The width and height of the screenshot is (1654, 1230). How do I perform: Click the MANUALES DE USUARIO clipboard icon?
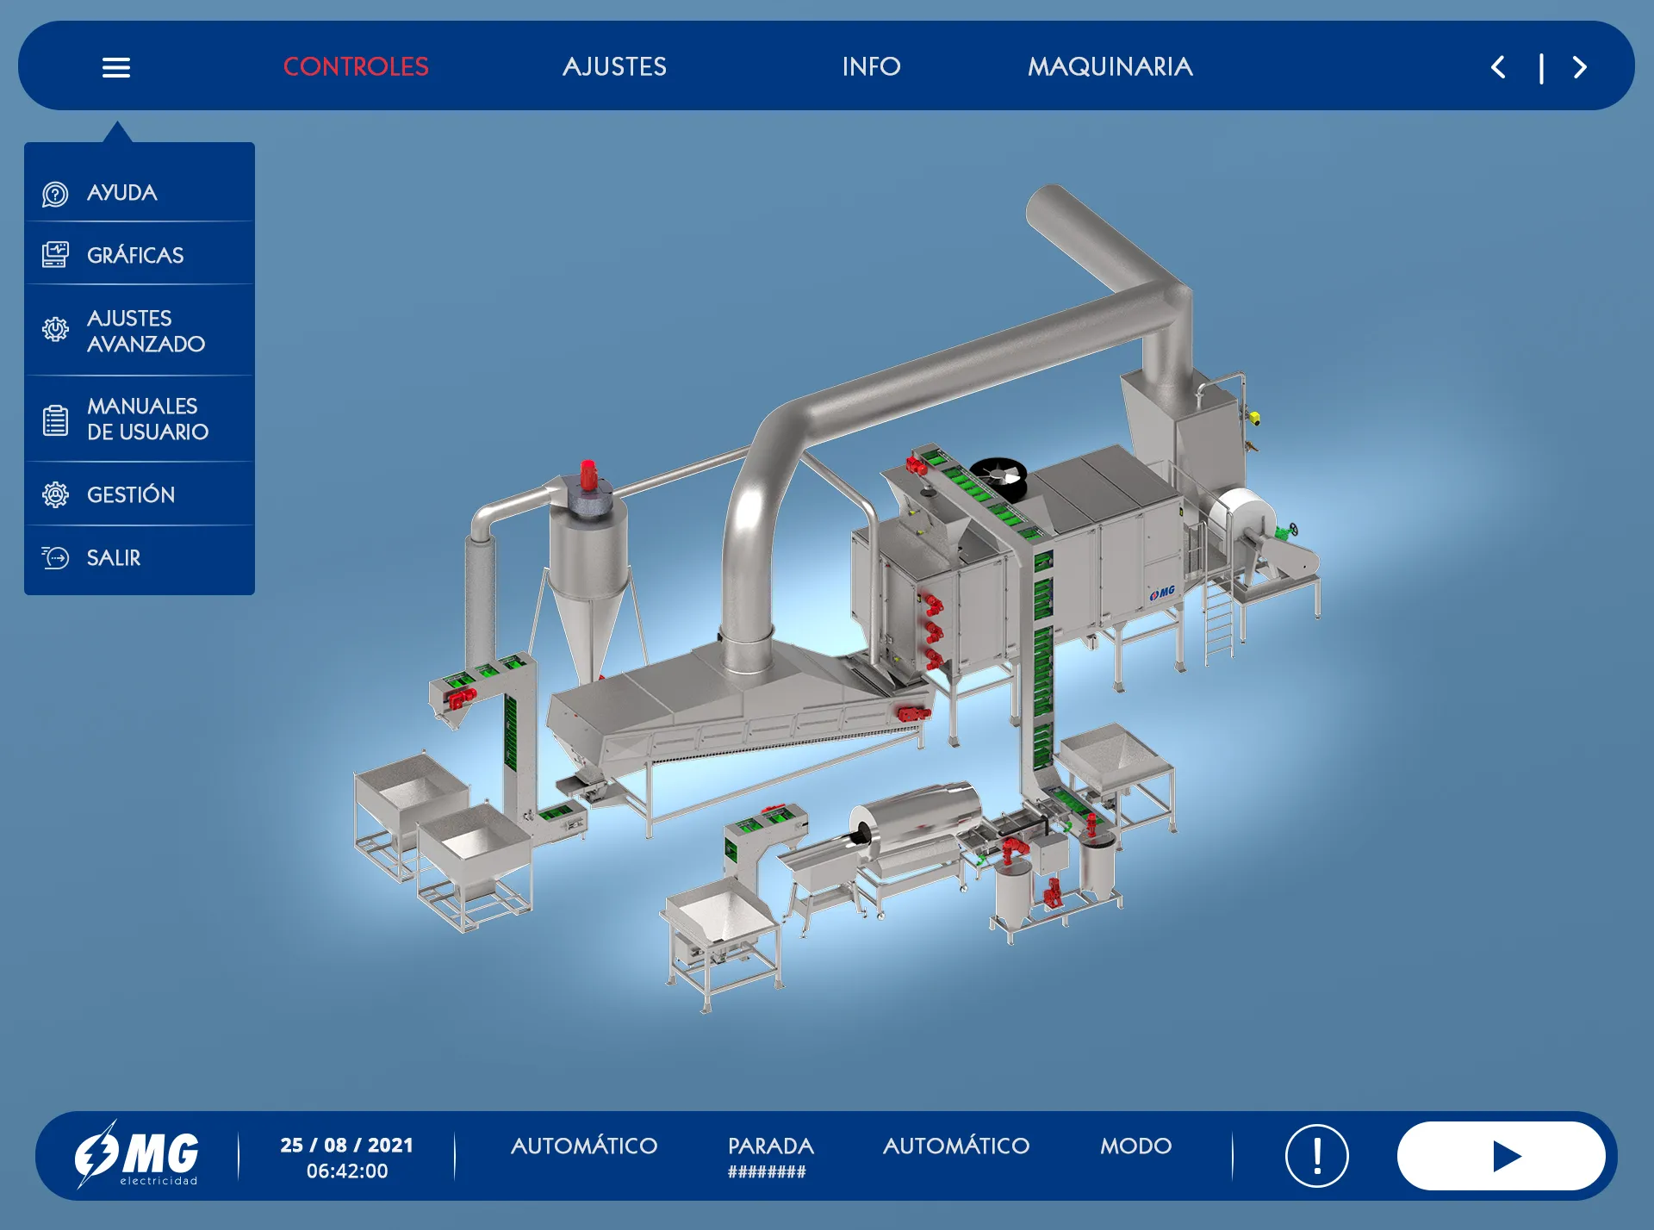click(x=55, y=419)
